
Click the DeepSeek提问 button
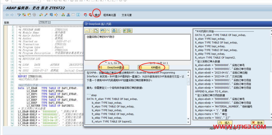coord(113,67)
